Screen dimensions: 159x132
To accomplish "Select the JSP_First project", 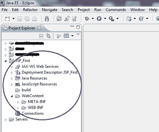I will pos(22,61).
